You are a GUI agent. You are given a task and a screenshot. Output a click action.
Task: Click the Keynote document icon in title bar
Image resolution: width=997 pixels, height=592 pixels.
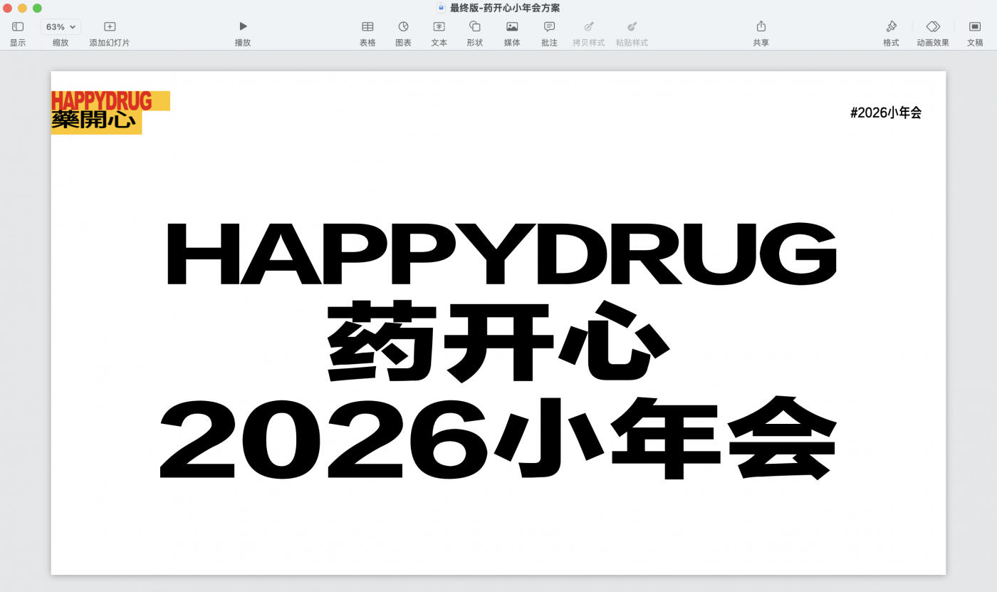[x=441, y=8]
